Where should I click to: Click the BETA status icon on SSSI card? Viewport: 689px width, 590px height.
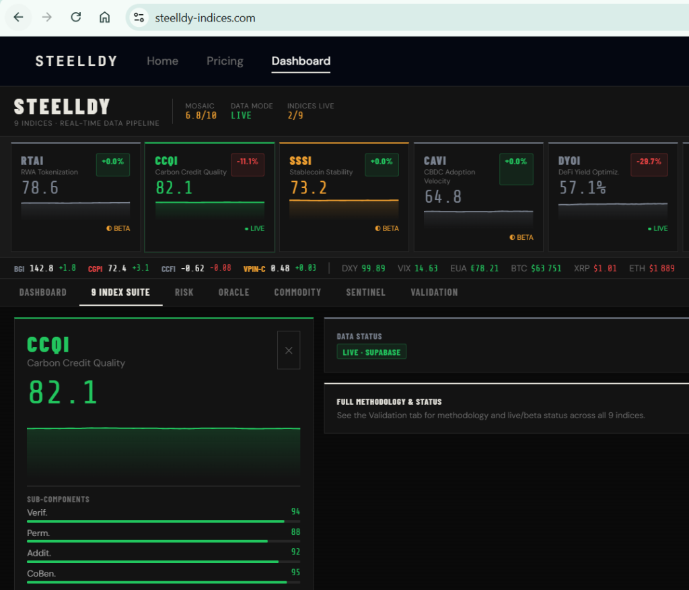(x=377, y=228)
